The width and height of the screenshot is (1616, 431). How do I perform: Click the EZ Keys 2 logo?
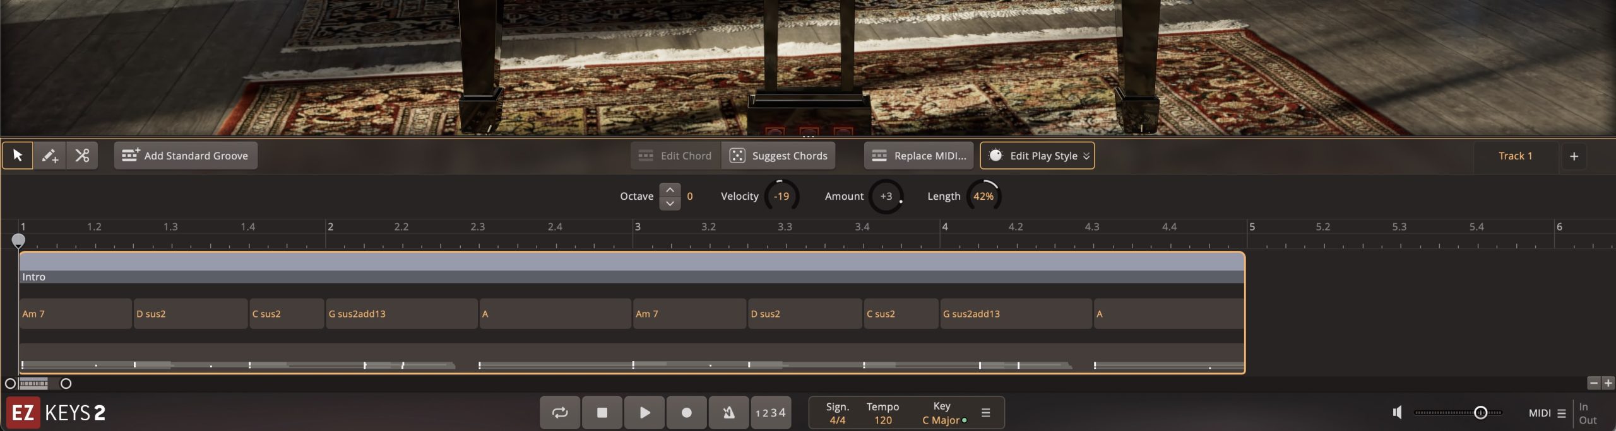[56, 413]
